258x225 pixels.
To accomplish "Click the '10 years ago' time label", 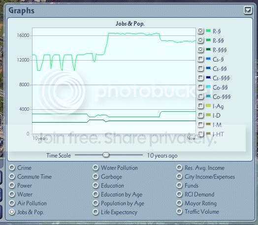I will coord(162,156).
